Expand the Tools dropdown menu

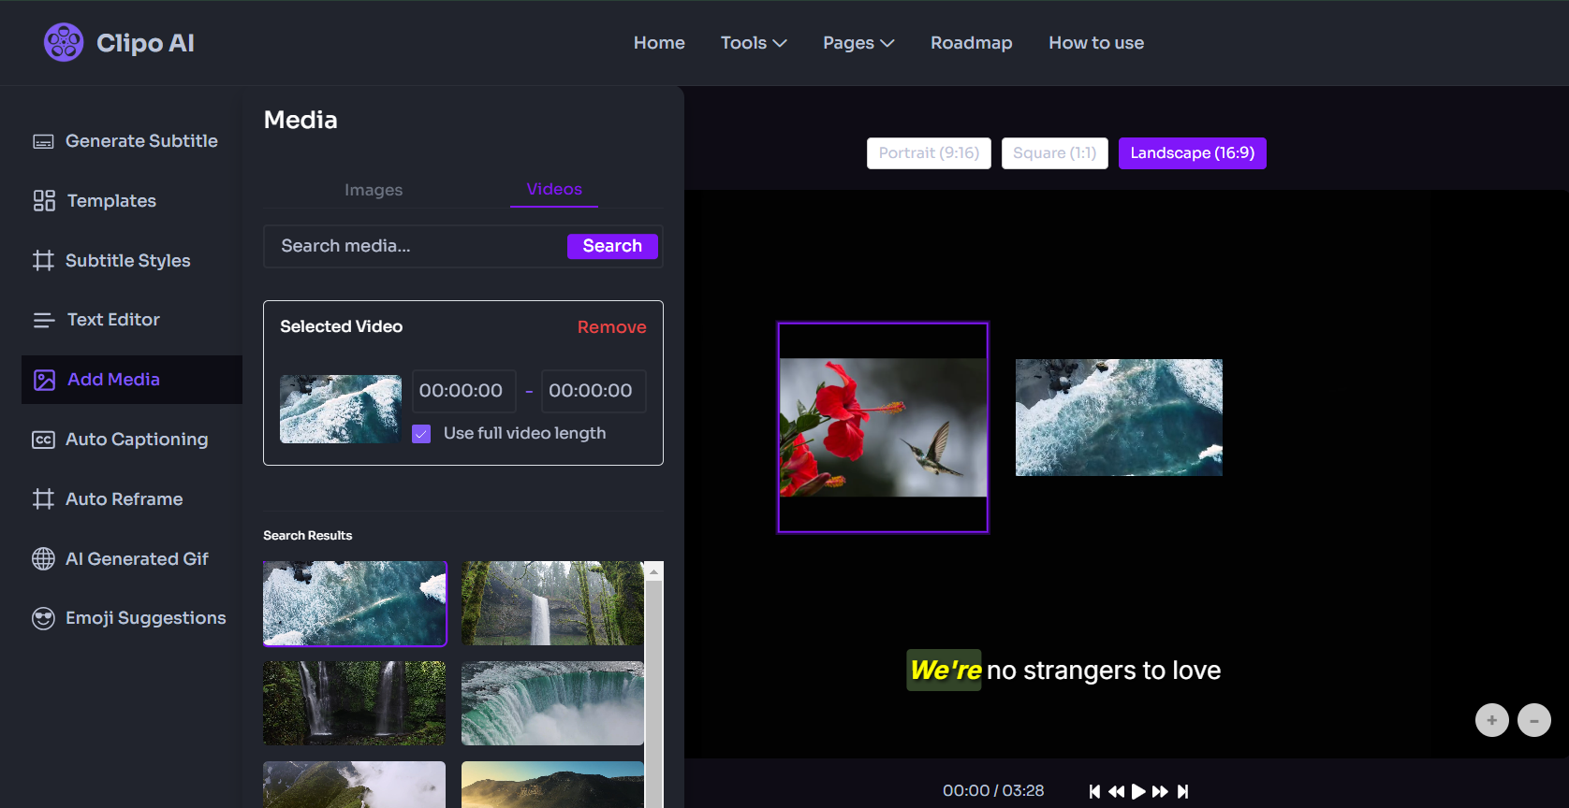click(x=754, y=43)
